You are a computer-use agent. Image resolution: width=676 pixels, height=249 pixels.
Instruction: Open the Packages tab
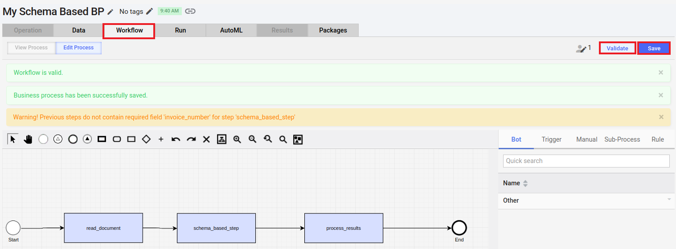point(333,30)
